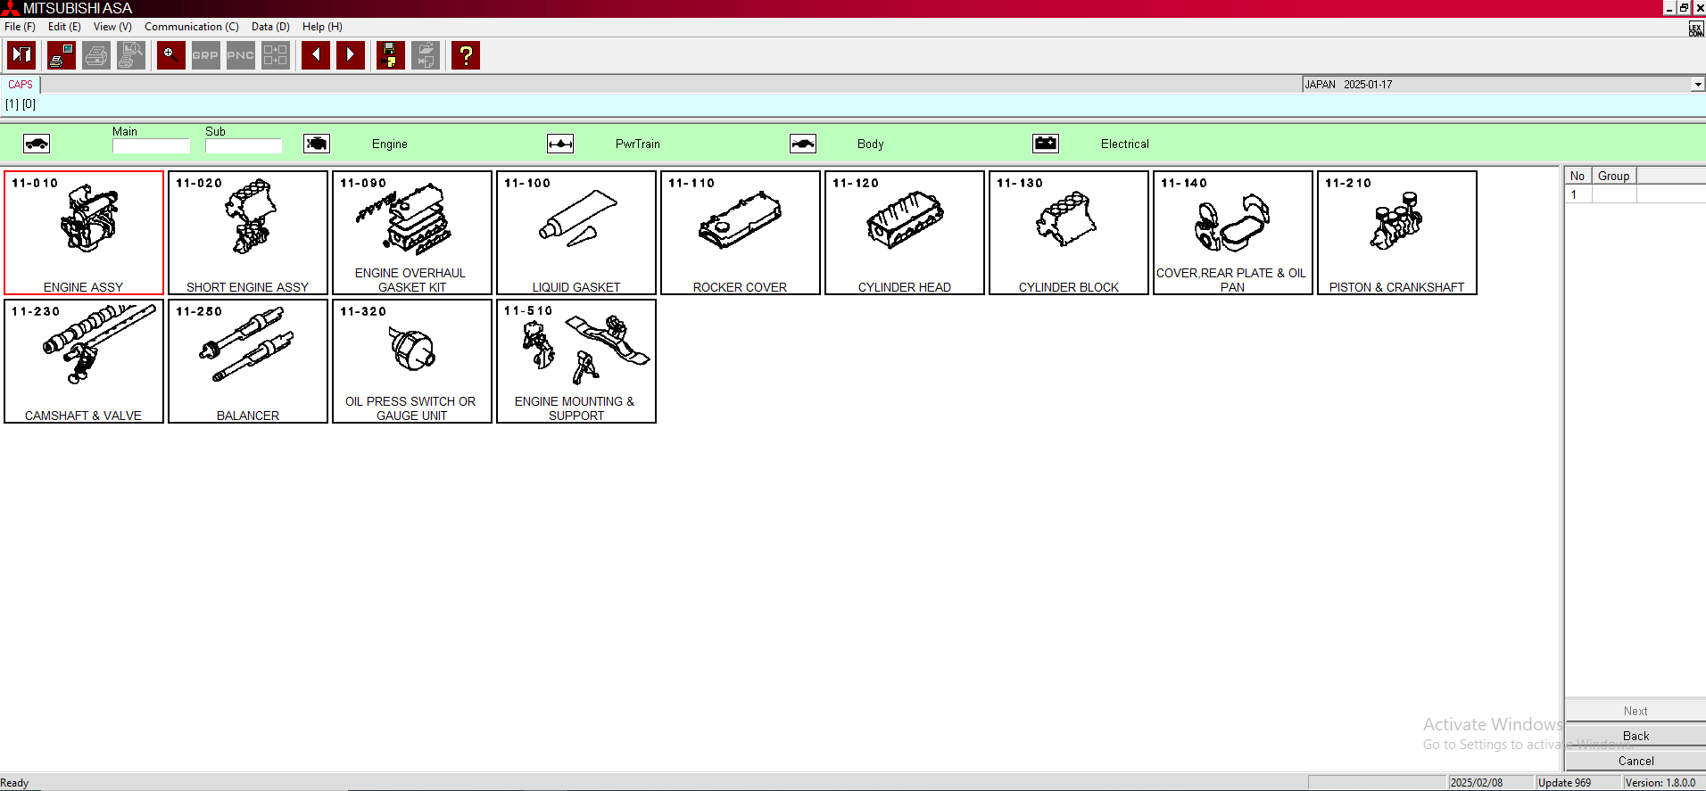Click the Body category label
The image size is (1706, 791).
[x=871, y=144]
